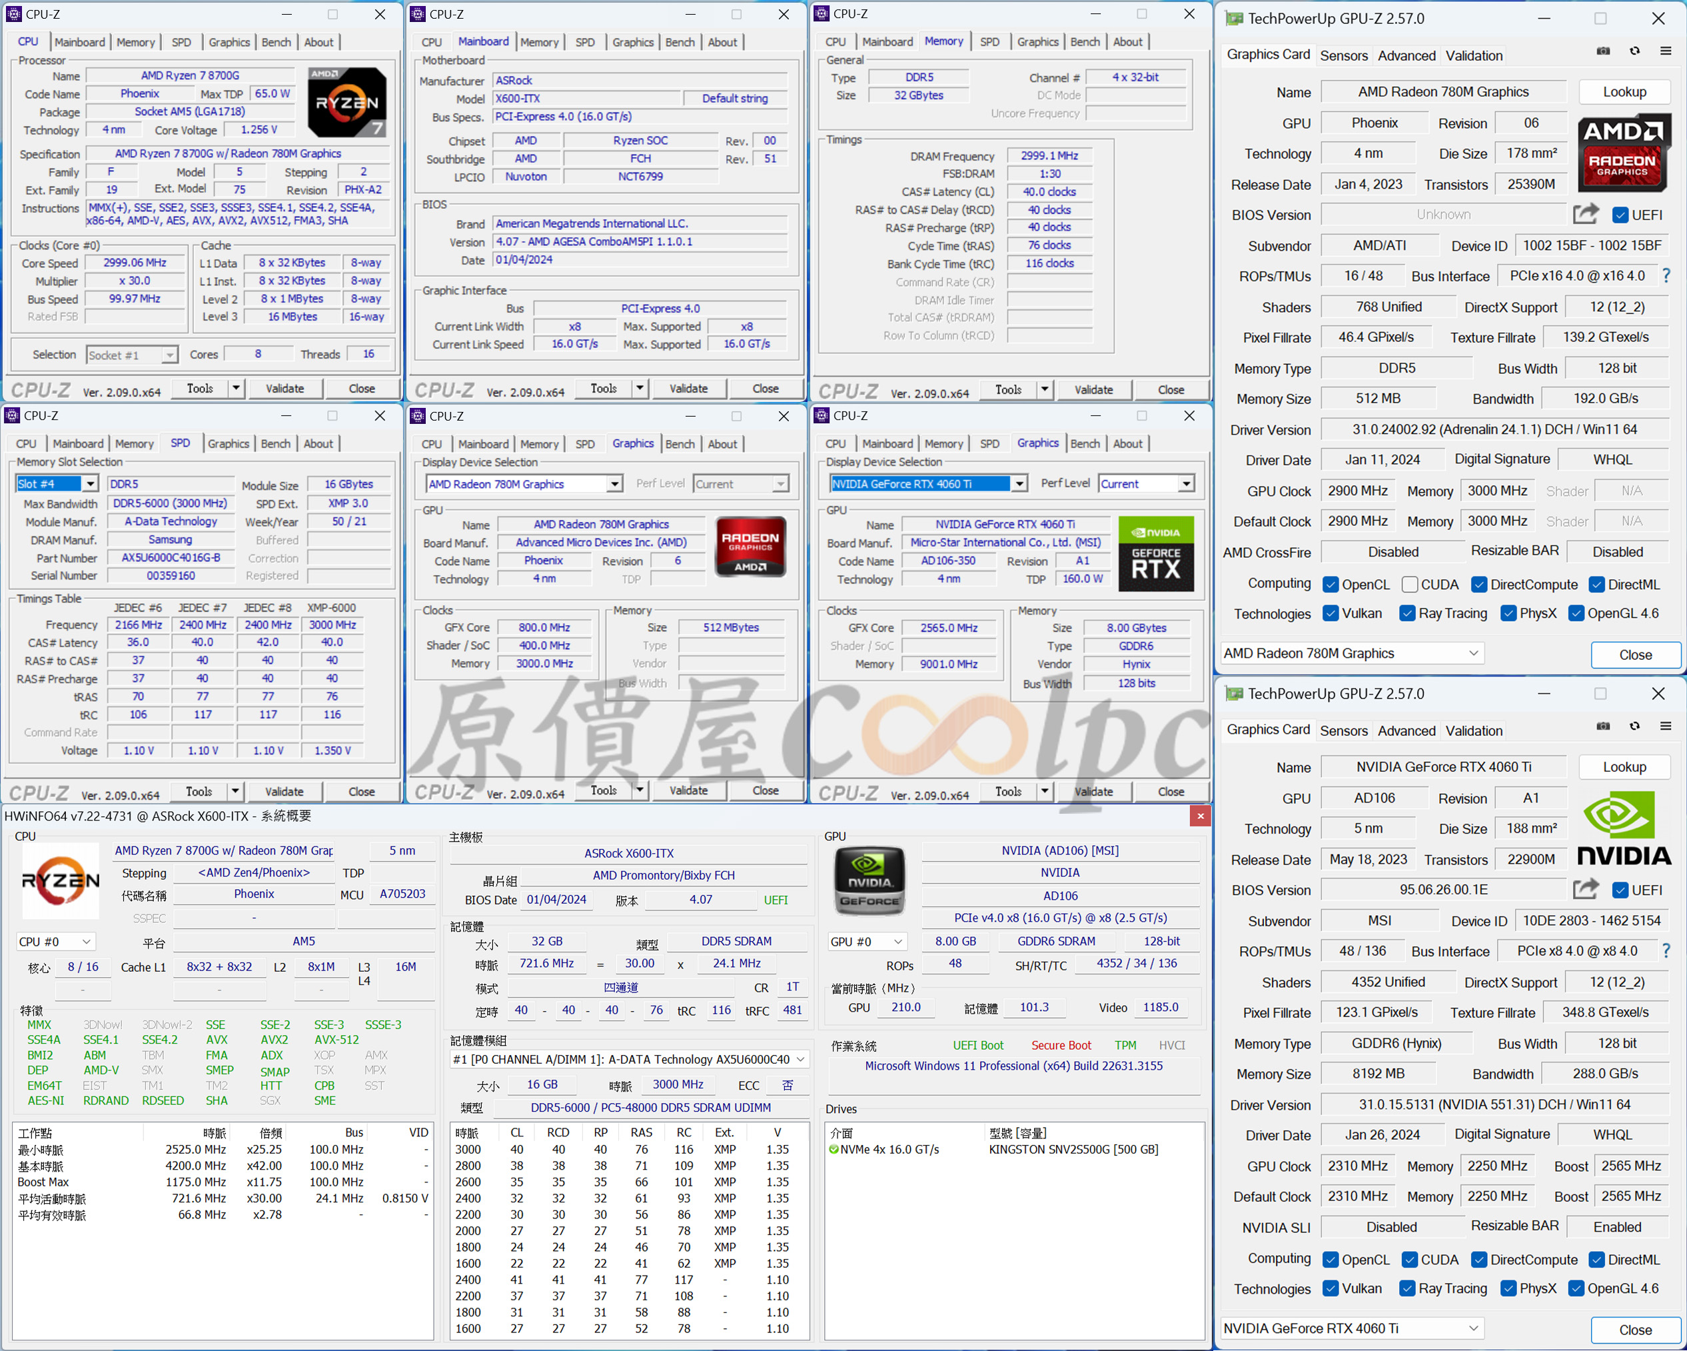Click Ryzen 7 logo in CPU-Z CPU tab
The image size is (1687, 1351).
(x=346, y=103)
